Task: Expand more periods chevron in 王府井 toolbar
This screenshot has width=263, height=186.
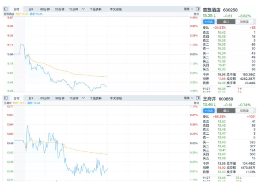Action: pyautogui.click(x=83, y=98)
